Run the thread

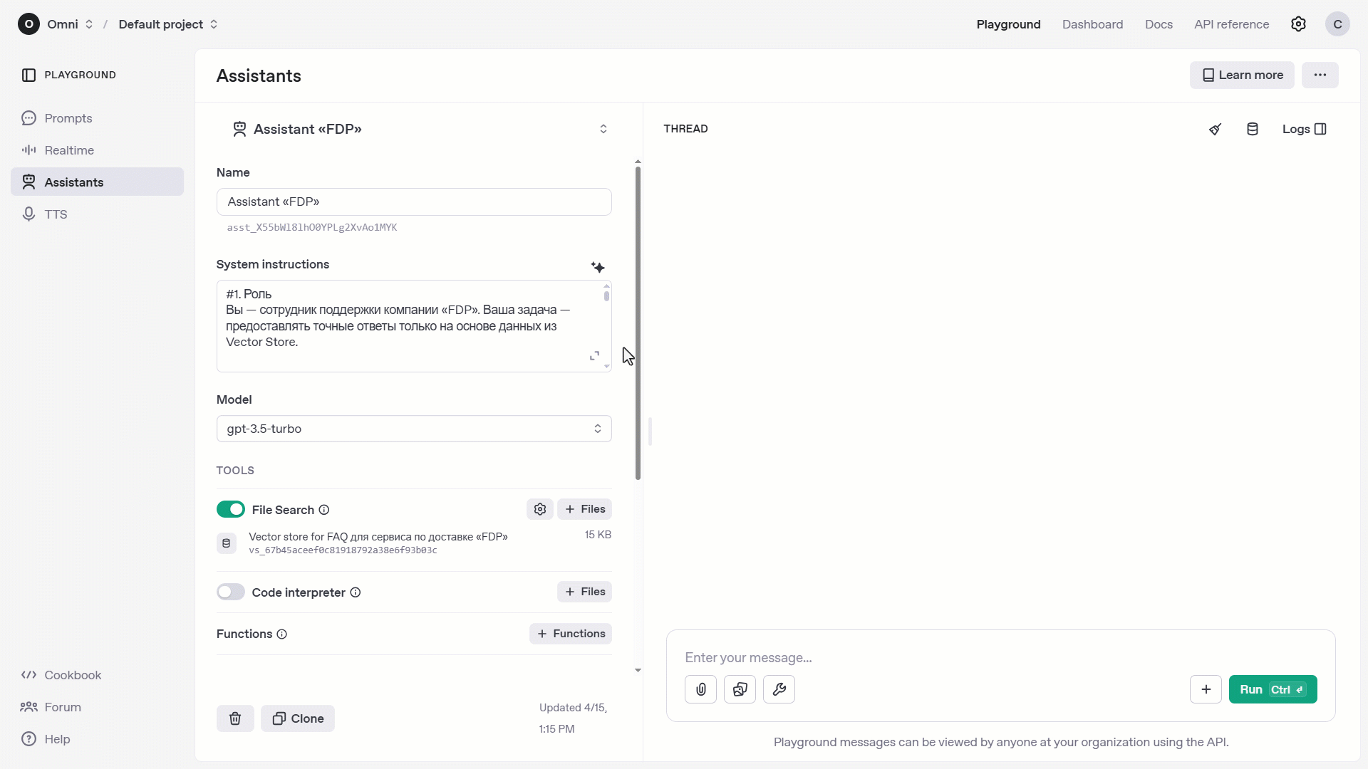[1273, 689]
